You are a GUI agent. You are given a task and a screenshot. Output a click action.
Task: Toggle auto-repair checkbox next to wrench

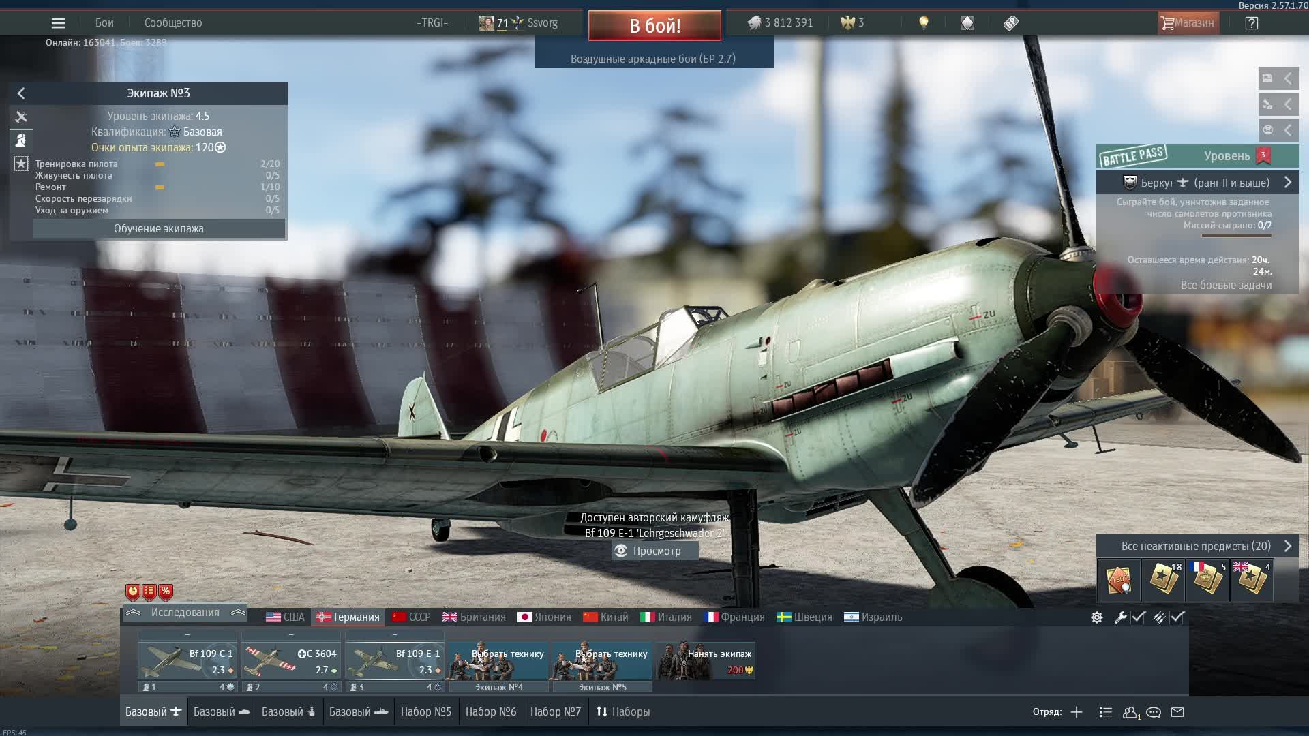pyautogui.click(x=1138, y=617)
